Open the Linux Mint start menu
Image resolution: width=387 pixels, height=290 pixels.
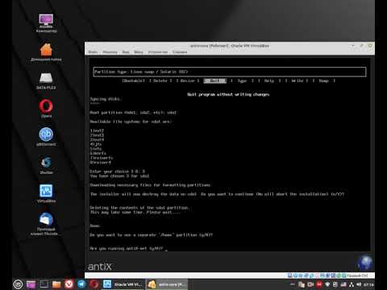point(18,284)
